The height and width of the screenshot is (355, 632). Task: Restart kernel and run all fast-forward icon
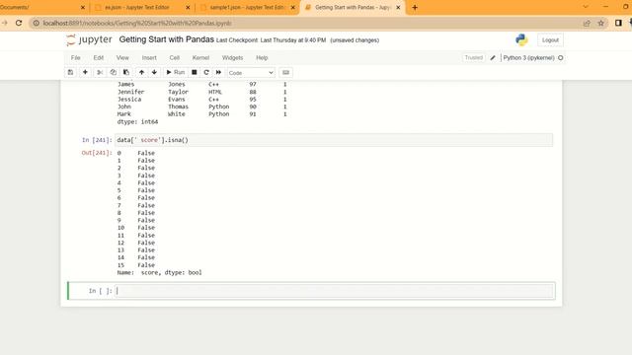coord(218,72)
